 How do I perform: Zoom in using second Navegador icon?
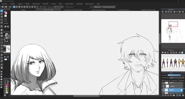[x=166, y=12]
